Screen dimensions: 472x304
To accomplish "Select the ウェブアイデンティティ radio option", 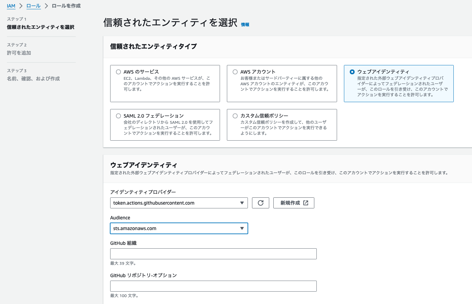I will [x=352, y=72].
